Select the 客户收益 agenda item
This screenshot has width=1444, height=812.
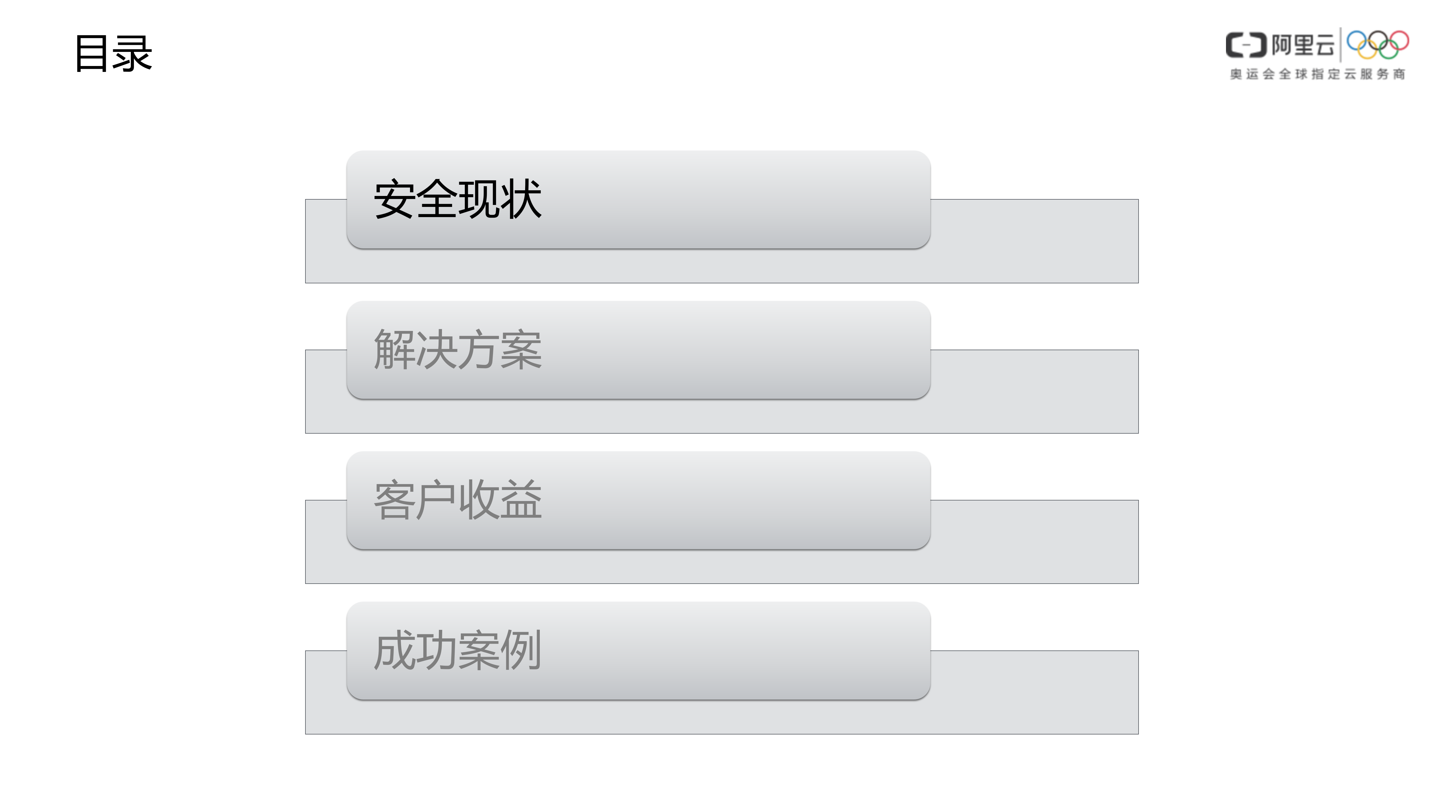(x=638, y=500)
